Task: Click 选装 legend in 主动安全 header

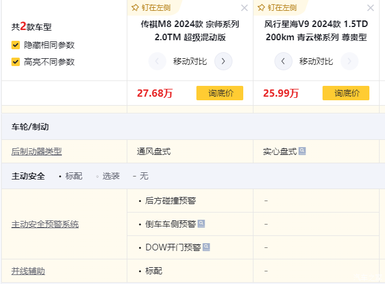Action: 111,176
